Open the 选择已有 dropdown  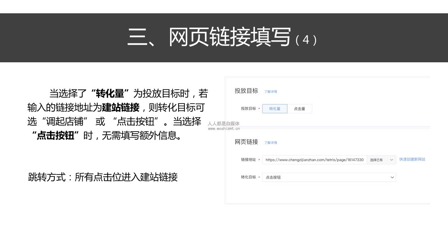tap(381, 160)
